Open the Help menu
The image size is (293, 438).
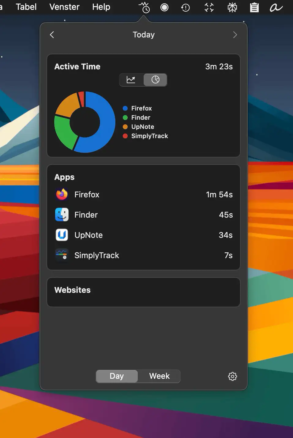pos(101,7)
